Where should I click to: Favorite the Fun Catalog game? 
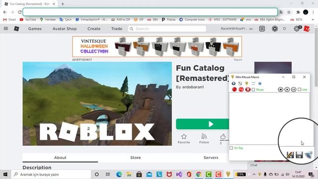[184, 139]
